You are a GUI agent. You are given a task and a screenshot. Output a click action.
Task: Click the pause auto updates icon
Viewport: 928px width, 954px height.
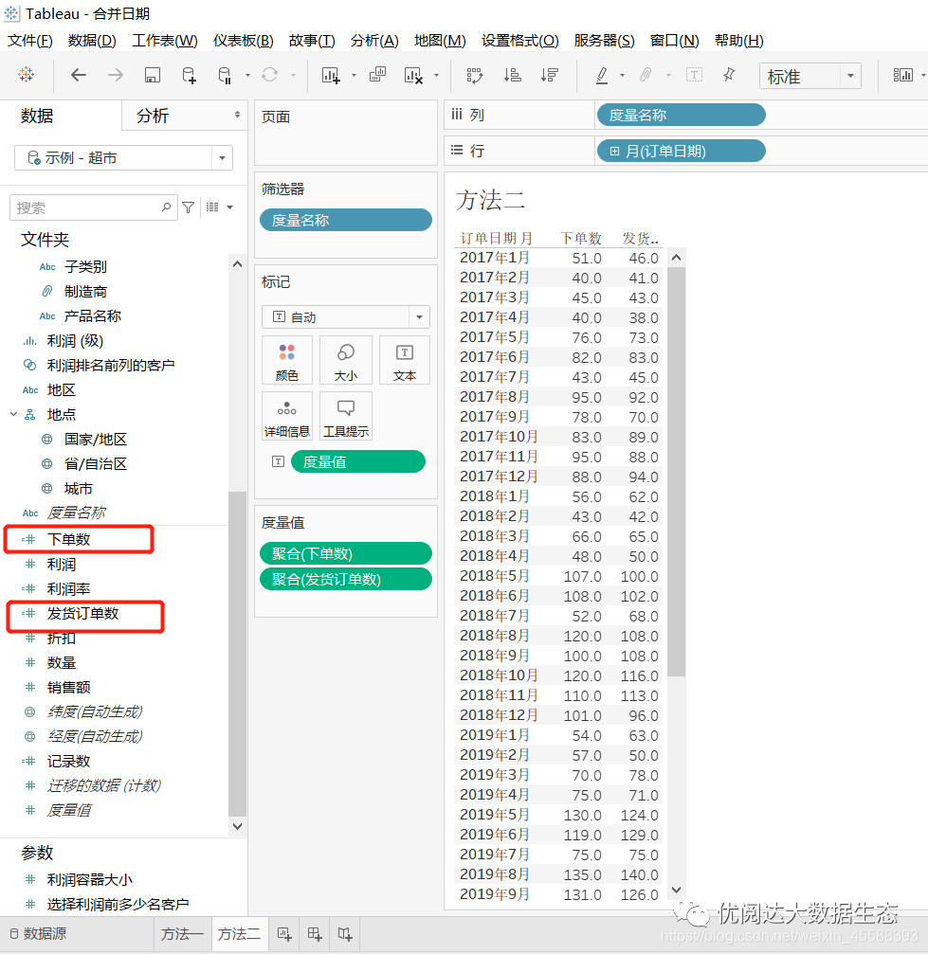225,76
